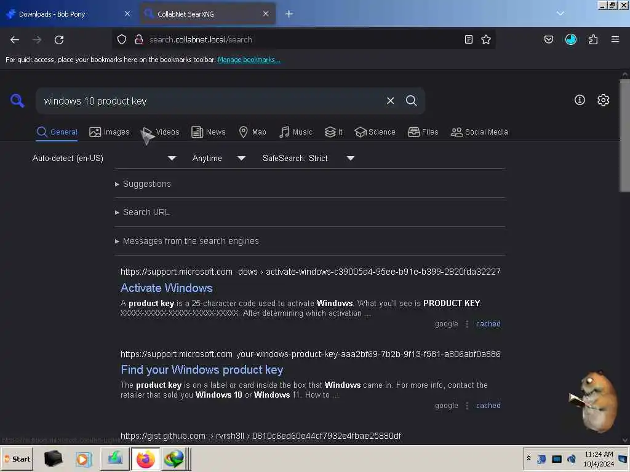This screenshot has height=472, width=630.
Task: Select the News category tab
Action: (209, 132)
